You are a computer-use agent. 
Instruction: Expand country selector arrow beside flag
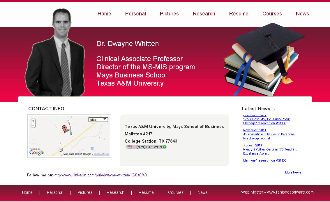point(134,147)
